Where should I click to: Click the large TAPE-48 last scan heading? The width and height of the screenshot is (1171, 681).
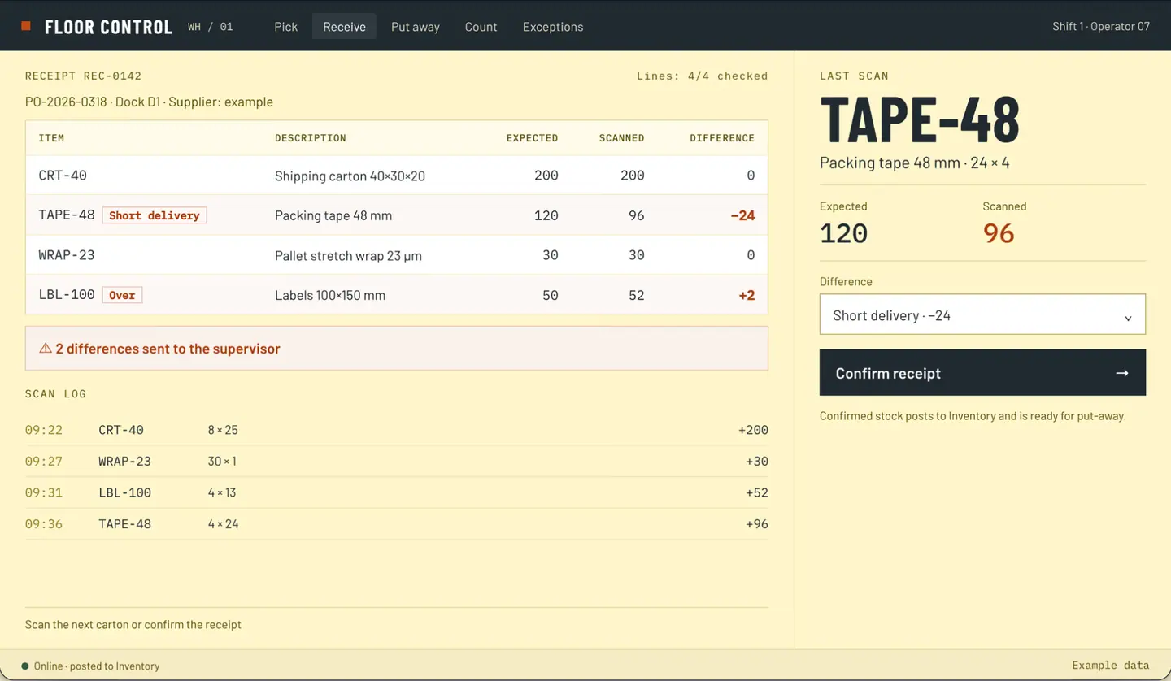[x=920, y=119]
